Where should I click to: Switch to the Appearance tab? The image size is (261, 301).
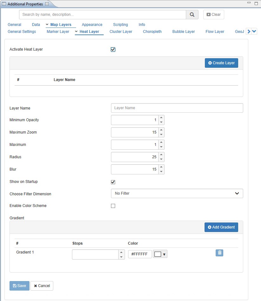[x=92, y=25]
